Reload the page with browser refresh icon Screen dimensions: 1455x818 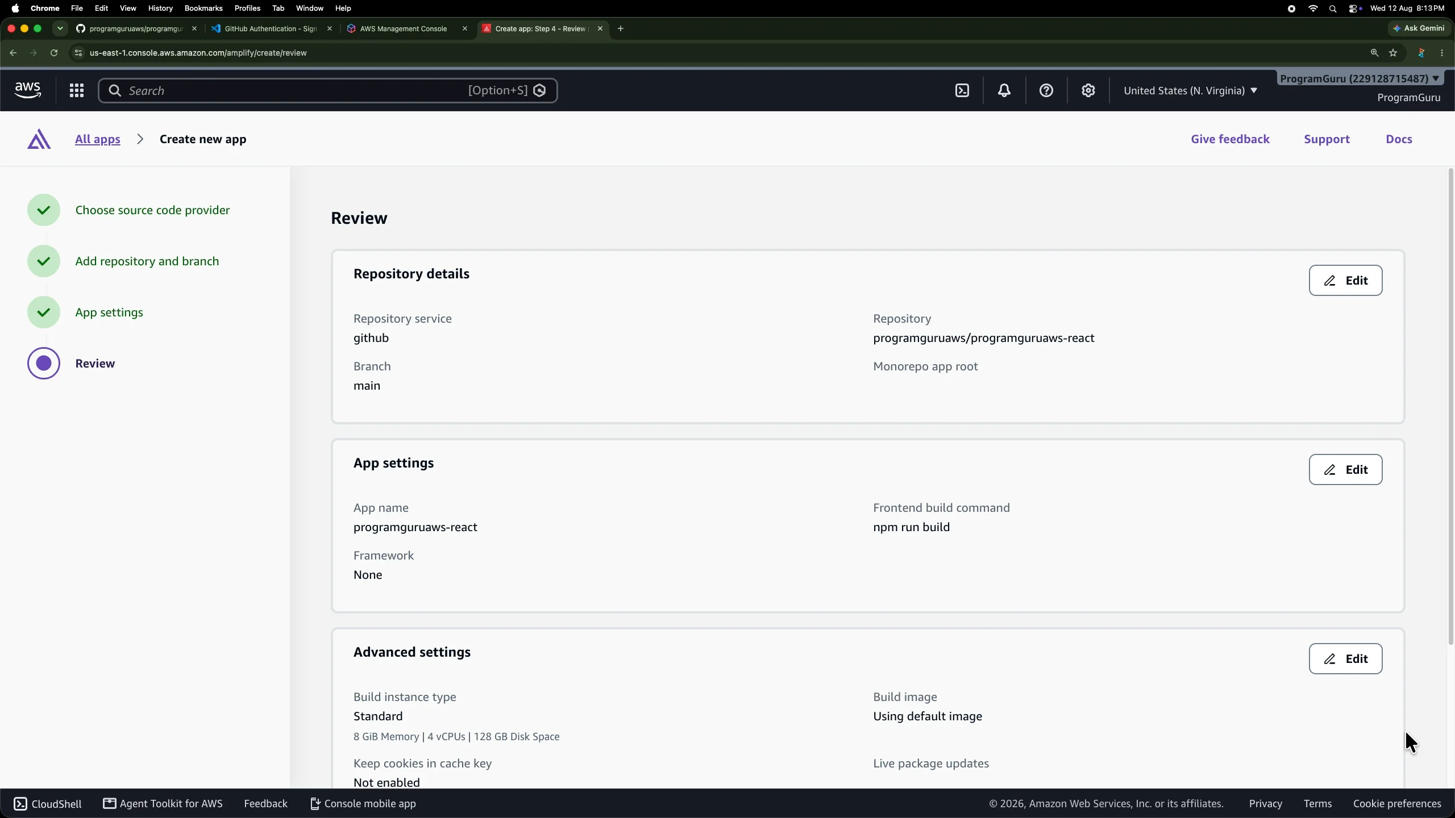coord(54,53)
